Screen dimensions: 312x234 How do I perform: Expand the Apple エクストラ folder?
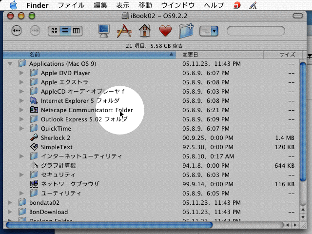click(21, 82)
